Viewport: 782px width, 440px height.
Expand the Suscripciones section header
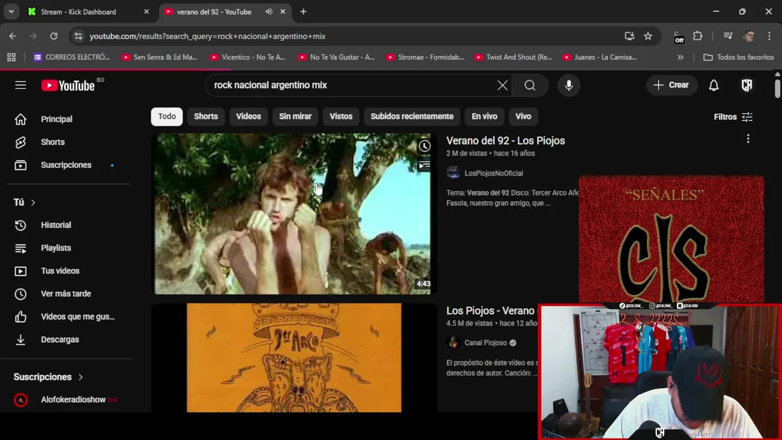pyautogui.click(x=49, y=377)
